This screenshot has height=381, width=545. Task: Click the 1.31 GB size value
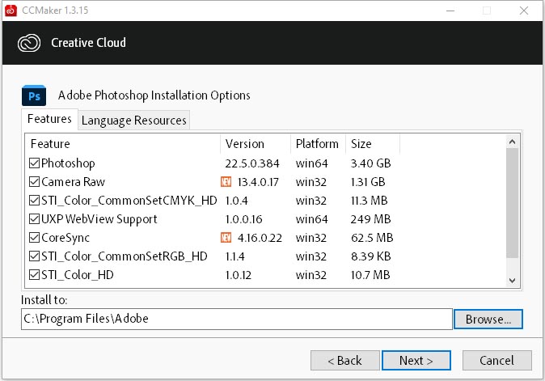pos(368,182)
